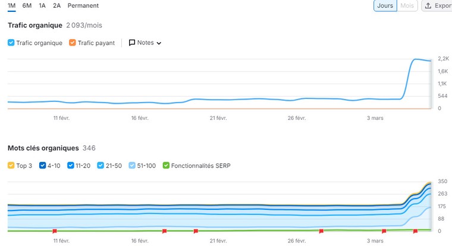Click the Jours granularity button
This screenshot has width=452, height=246.
(x=385, y=6)
